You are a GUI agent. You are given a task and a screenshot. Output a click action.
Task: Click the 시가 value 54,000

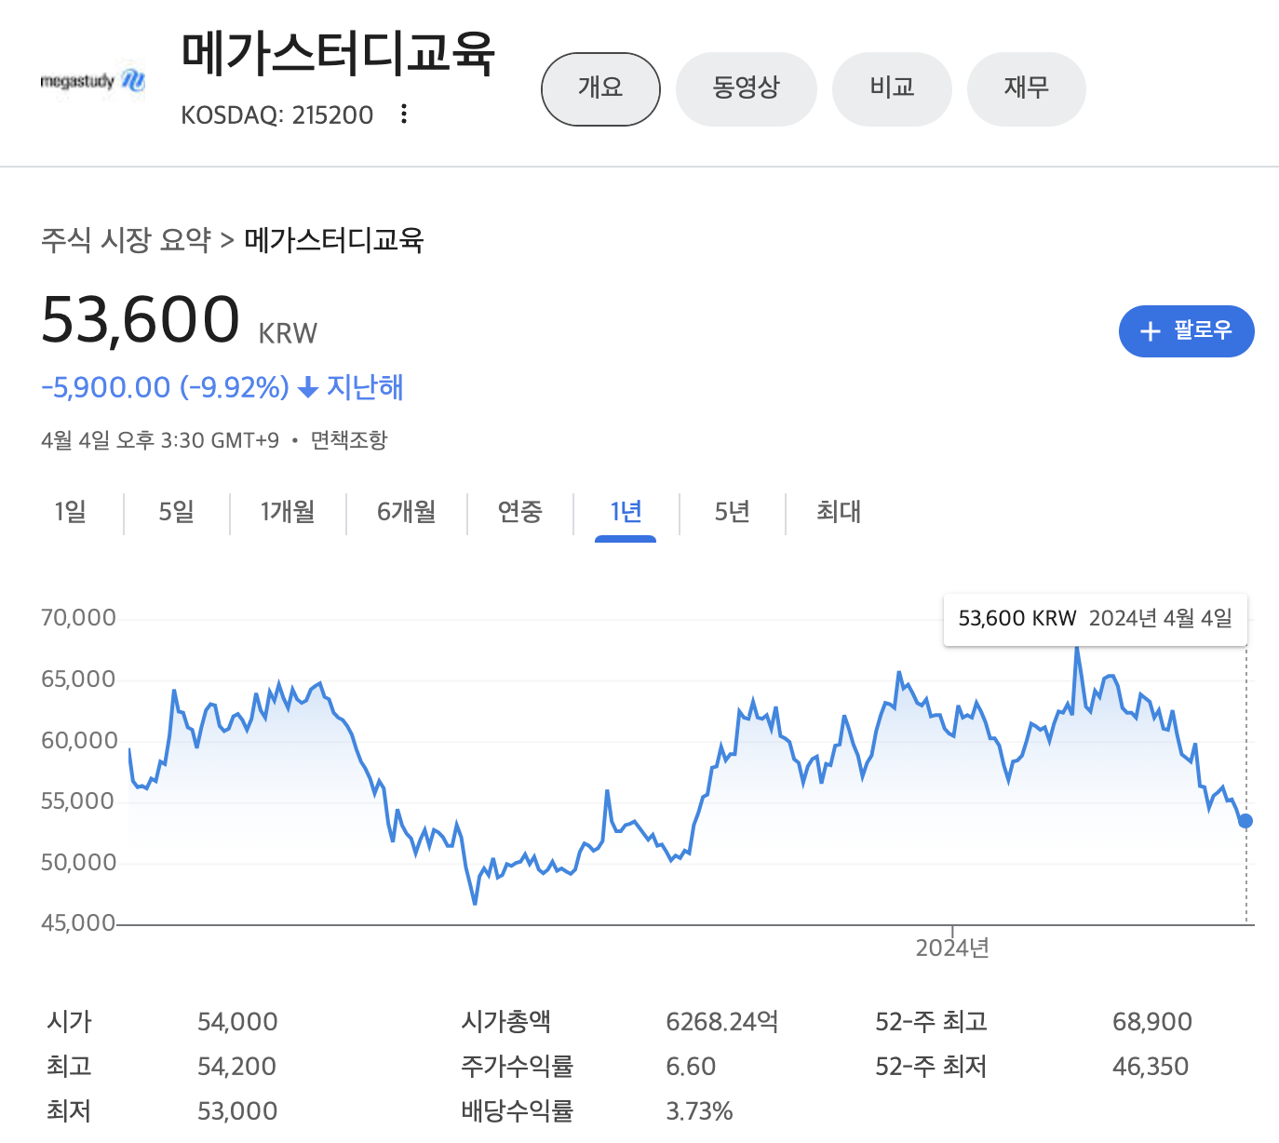click(x=237, y=1022)
